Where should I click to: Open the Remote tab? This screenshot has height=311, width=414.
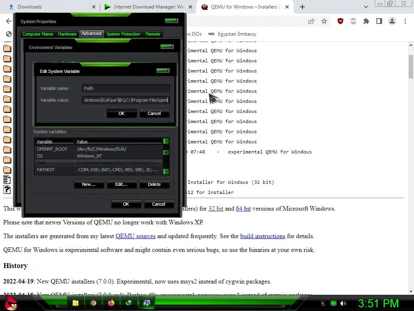point(153,34)
